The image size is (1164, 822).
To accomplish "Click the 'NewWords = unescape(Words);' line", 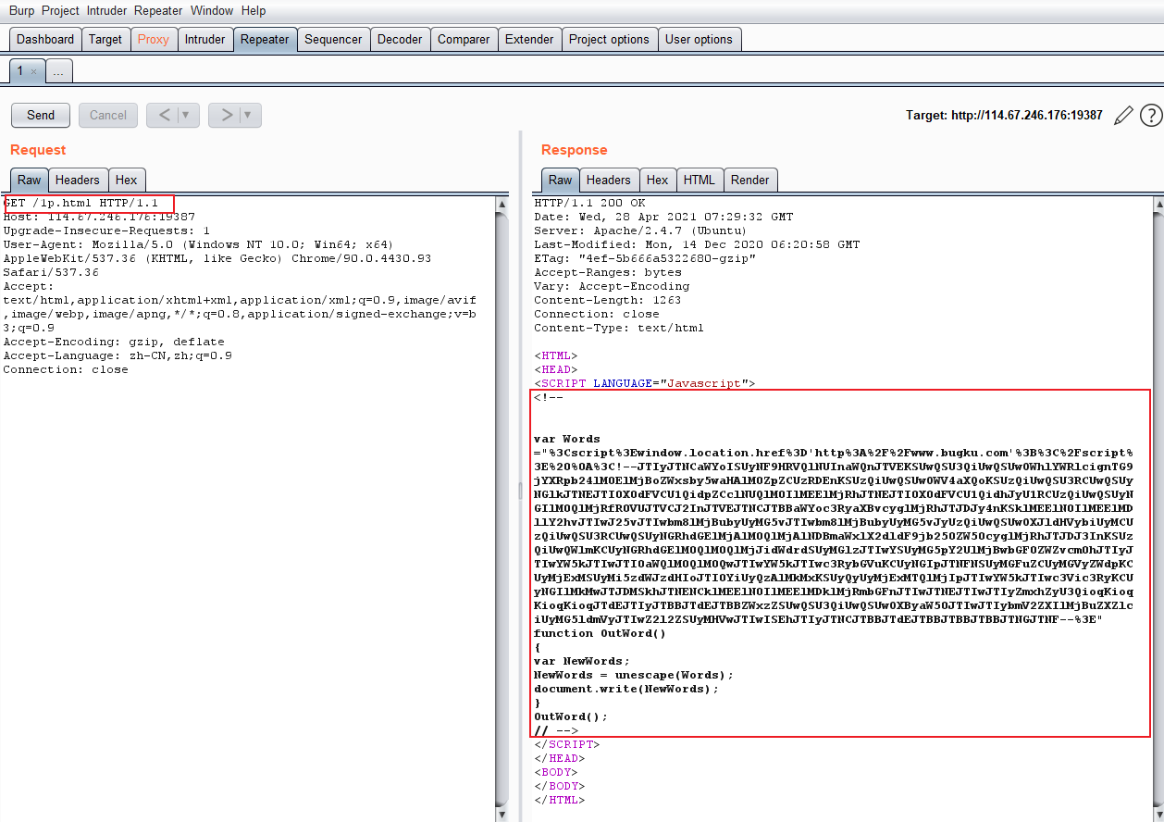I will click(x=634, y=675).
